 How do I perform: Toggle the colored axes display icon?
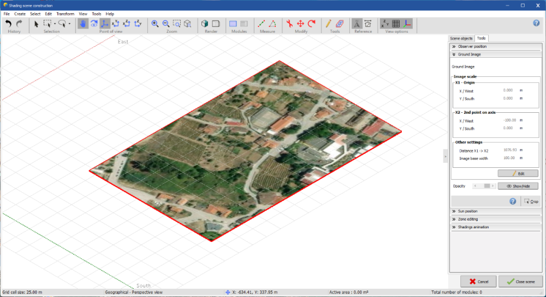coord(407,23)
